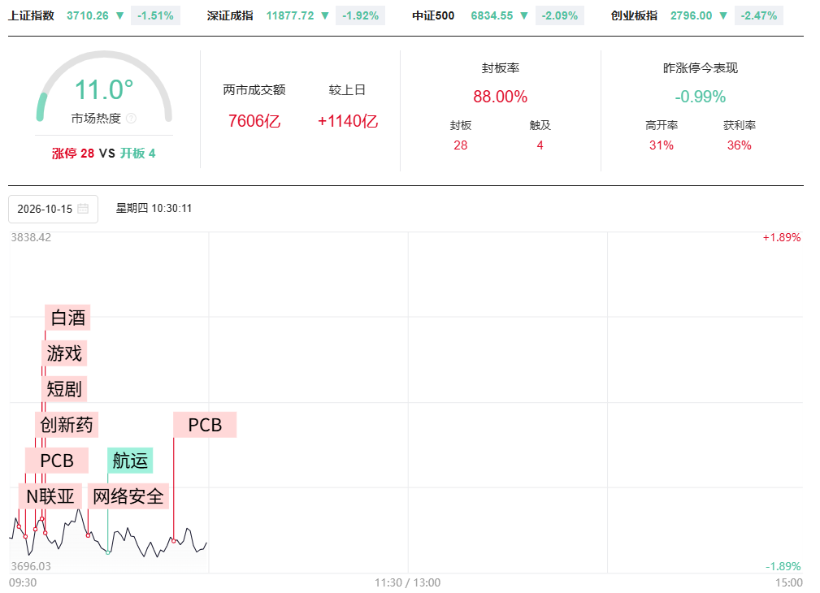Click the 中证500 down arrow indicator
Image resolution: width=820 pixels, height=593 pixels.
[x=524, y=16]
